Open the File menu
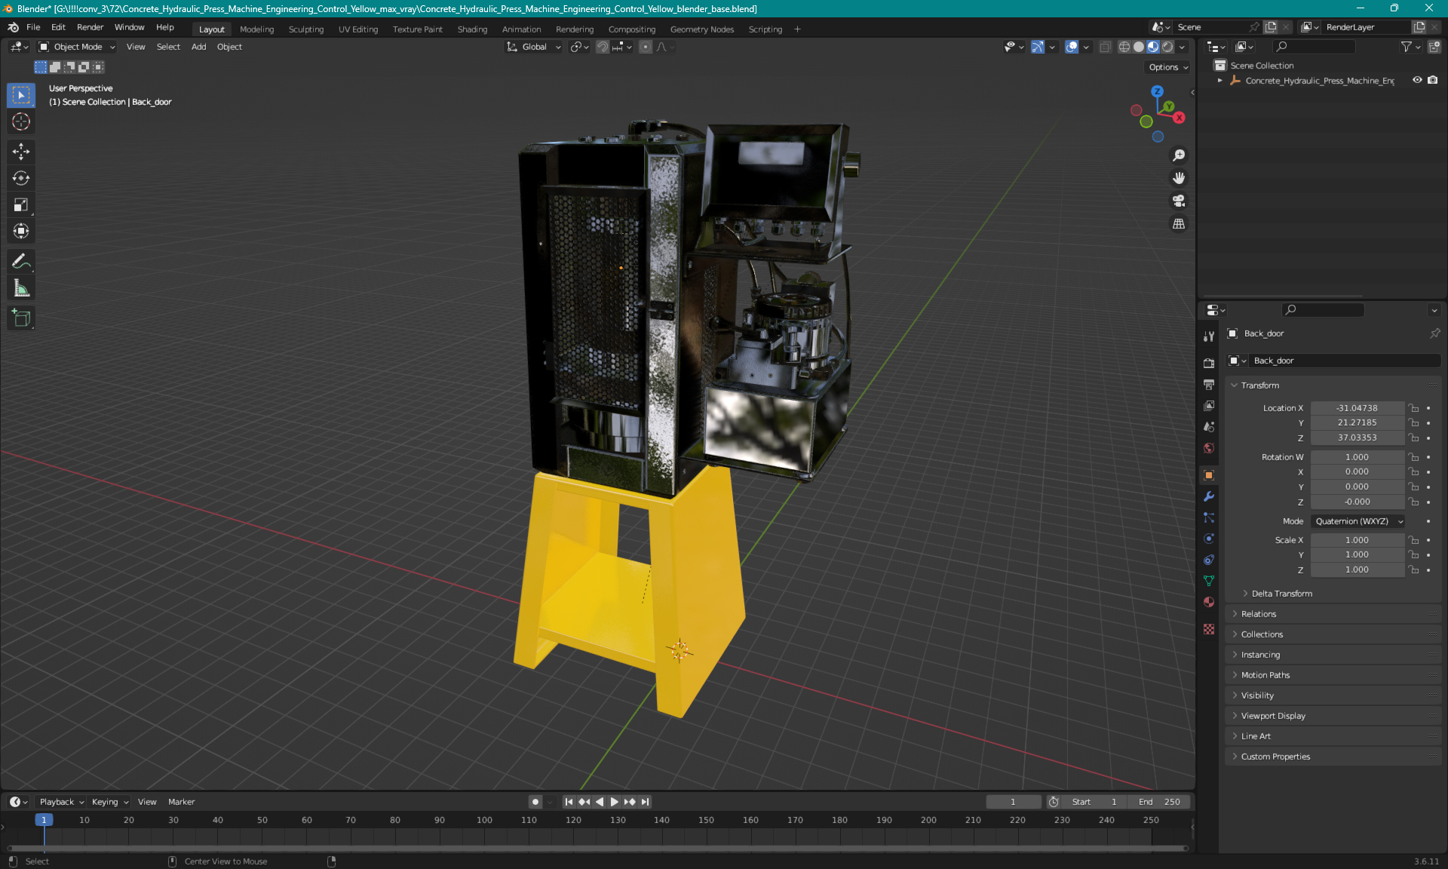 click(x=33, y=27)
